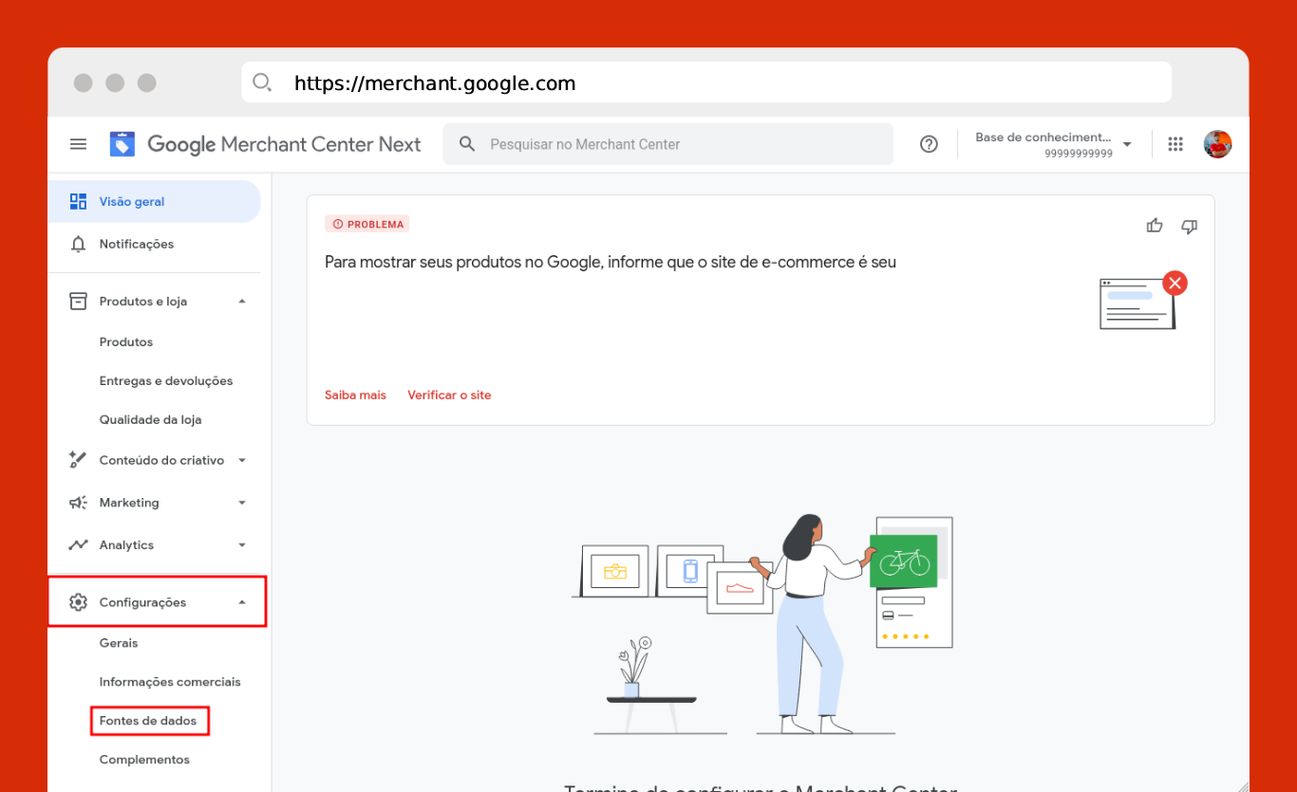Screen dimensions: 1297x792
Task: Click the Saiba mais link
Action: [x=355, y=395]
